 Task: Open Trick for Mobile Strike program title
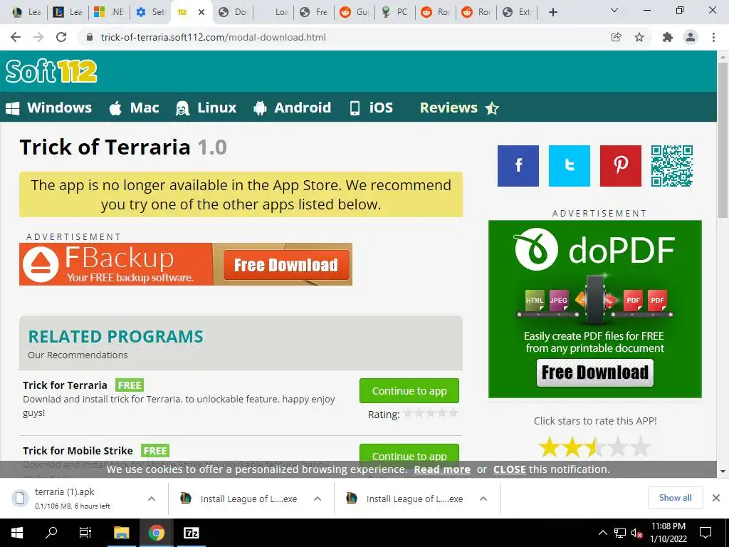pyautogui.click(x=78, y=451)
